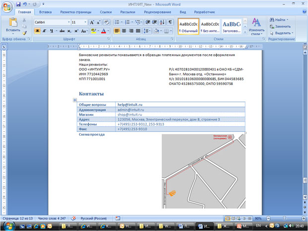Screen dimensions: 308x231
Task: Switch to Разметка страницы tab
Action: 76,12
